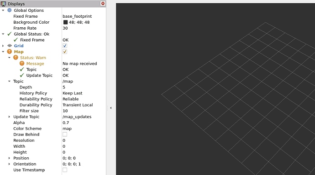Disable the Grid display checkbox
This screenshot has width=315, height=175.
[65, 46]
